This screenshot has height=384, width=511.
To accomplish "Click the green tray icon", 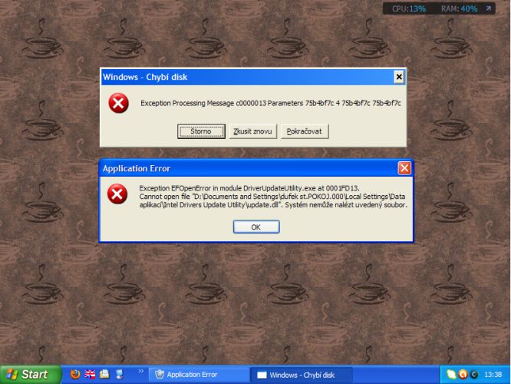I will [x=451, y=374].
